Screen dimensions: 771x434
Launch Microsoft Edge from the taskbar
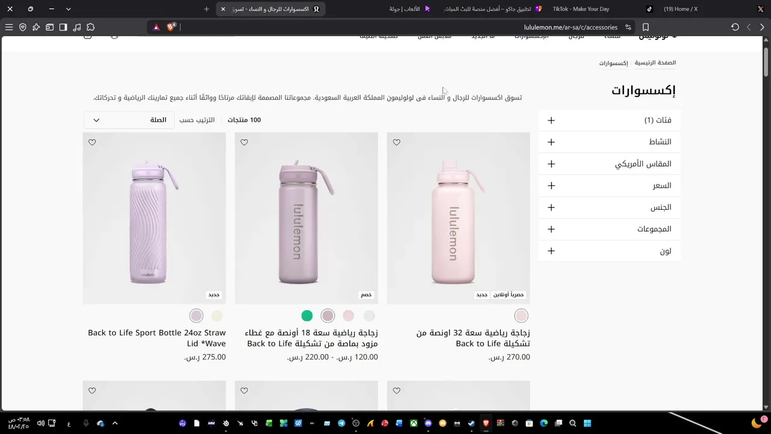tap(544, 423)
